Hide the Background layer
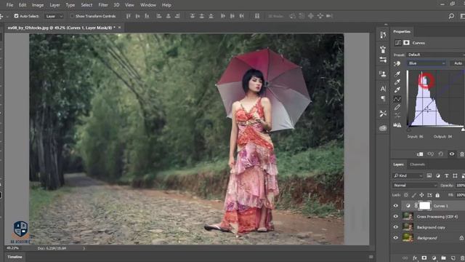465x262 pixels. [x=395, y=238]
